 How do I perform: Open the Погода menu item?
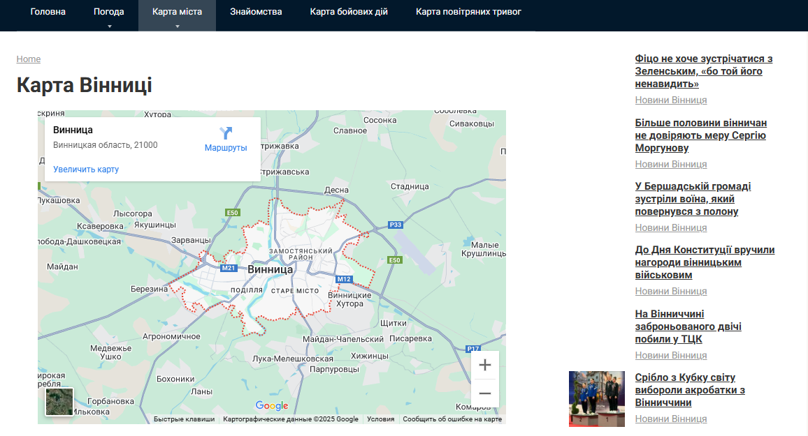pos(109,12)
